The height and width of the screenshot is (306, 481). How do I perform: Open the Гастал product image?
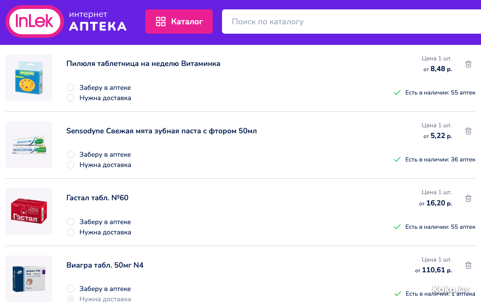tap(29, 211)
